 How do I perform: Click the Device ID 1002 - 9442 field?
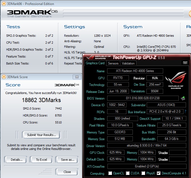coord(117,105)
